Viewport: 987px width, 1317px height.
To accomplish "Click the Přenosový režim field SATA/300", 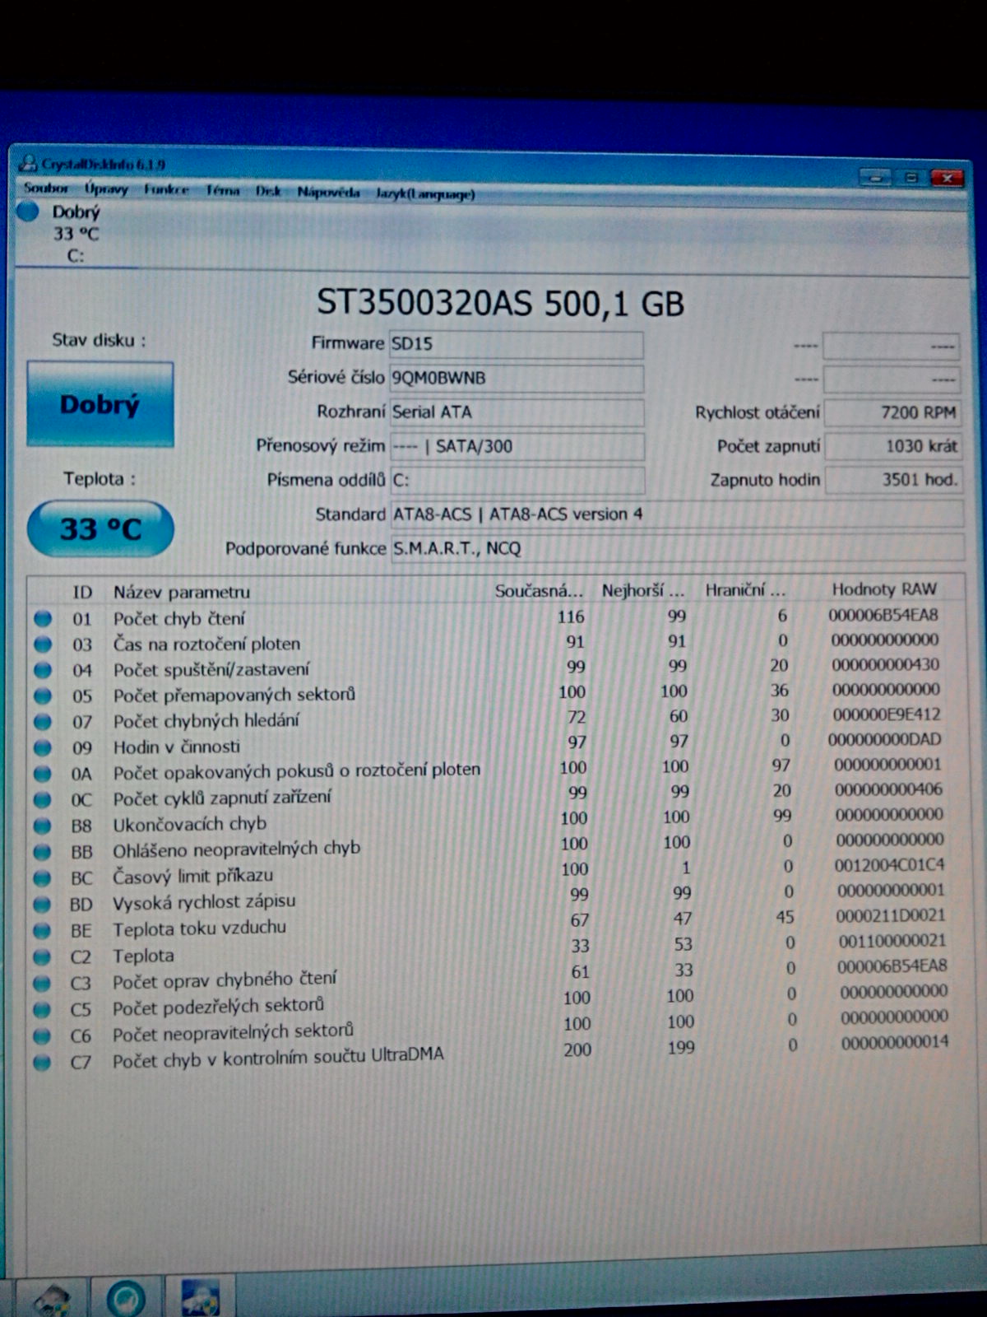I will pyautogui.click(x=517, y=446).
